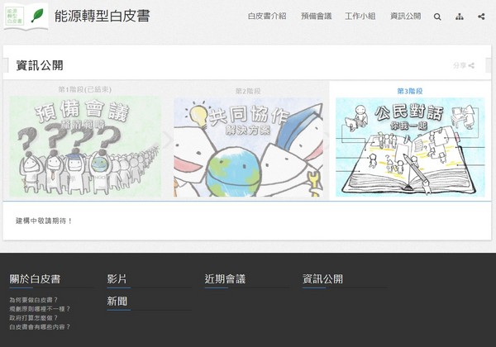Select the 第3階段 tab label
496x347 pixels.
(x=410, y=92)
